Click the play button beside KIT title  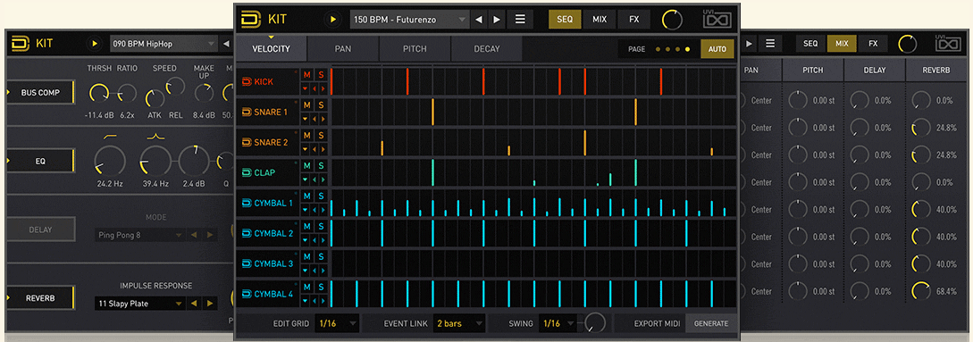coord(333,20)
